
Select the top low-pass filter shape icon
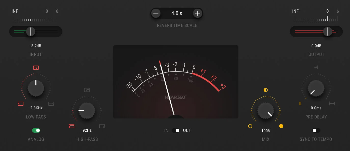pos(36,68)
